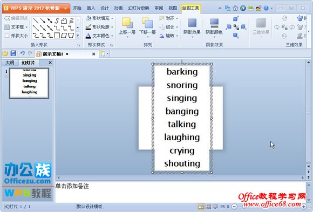313x212 pixels.
Task: Close the 演示文稿1 document tab
Action: [x=93, y=54]
